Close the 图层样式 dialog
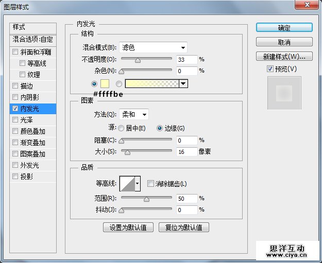Screen dimensions: 322x263 pos(307,5)
